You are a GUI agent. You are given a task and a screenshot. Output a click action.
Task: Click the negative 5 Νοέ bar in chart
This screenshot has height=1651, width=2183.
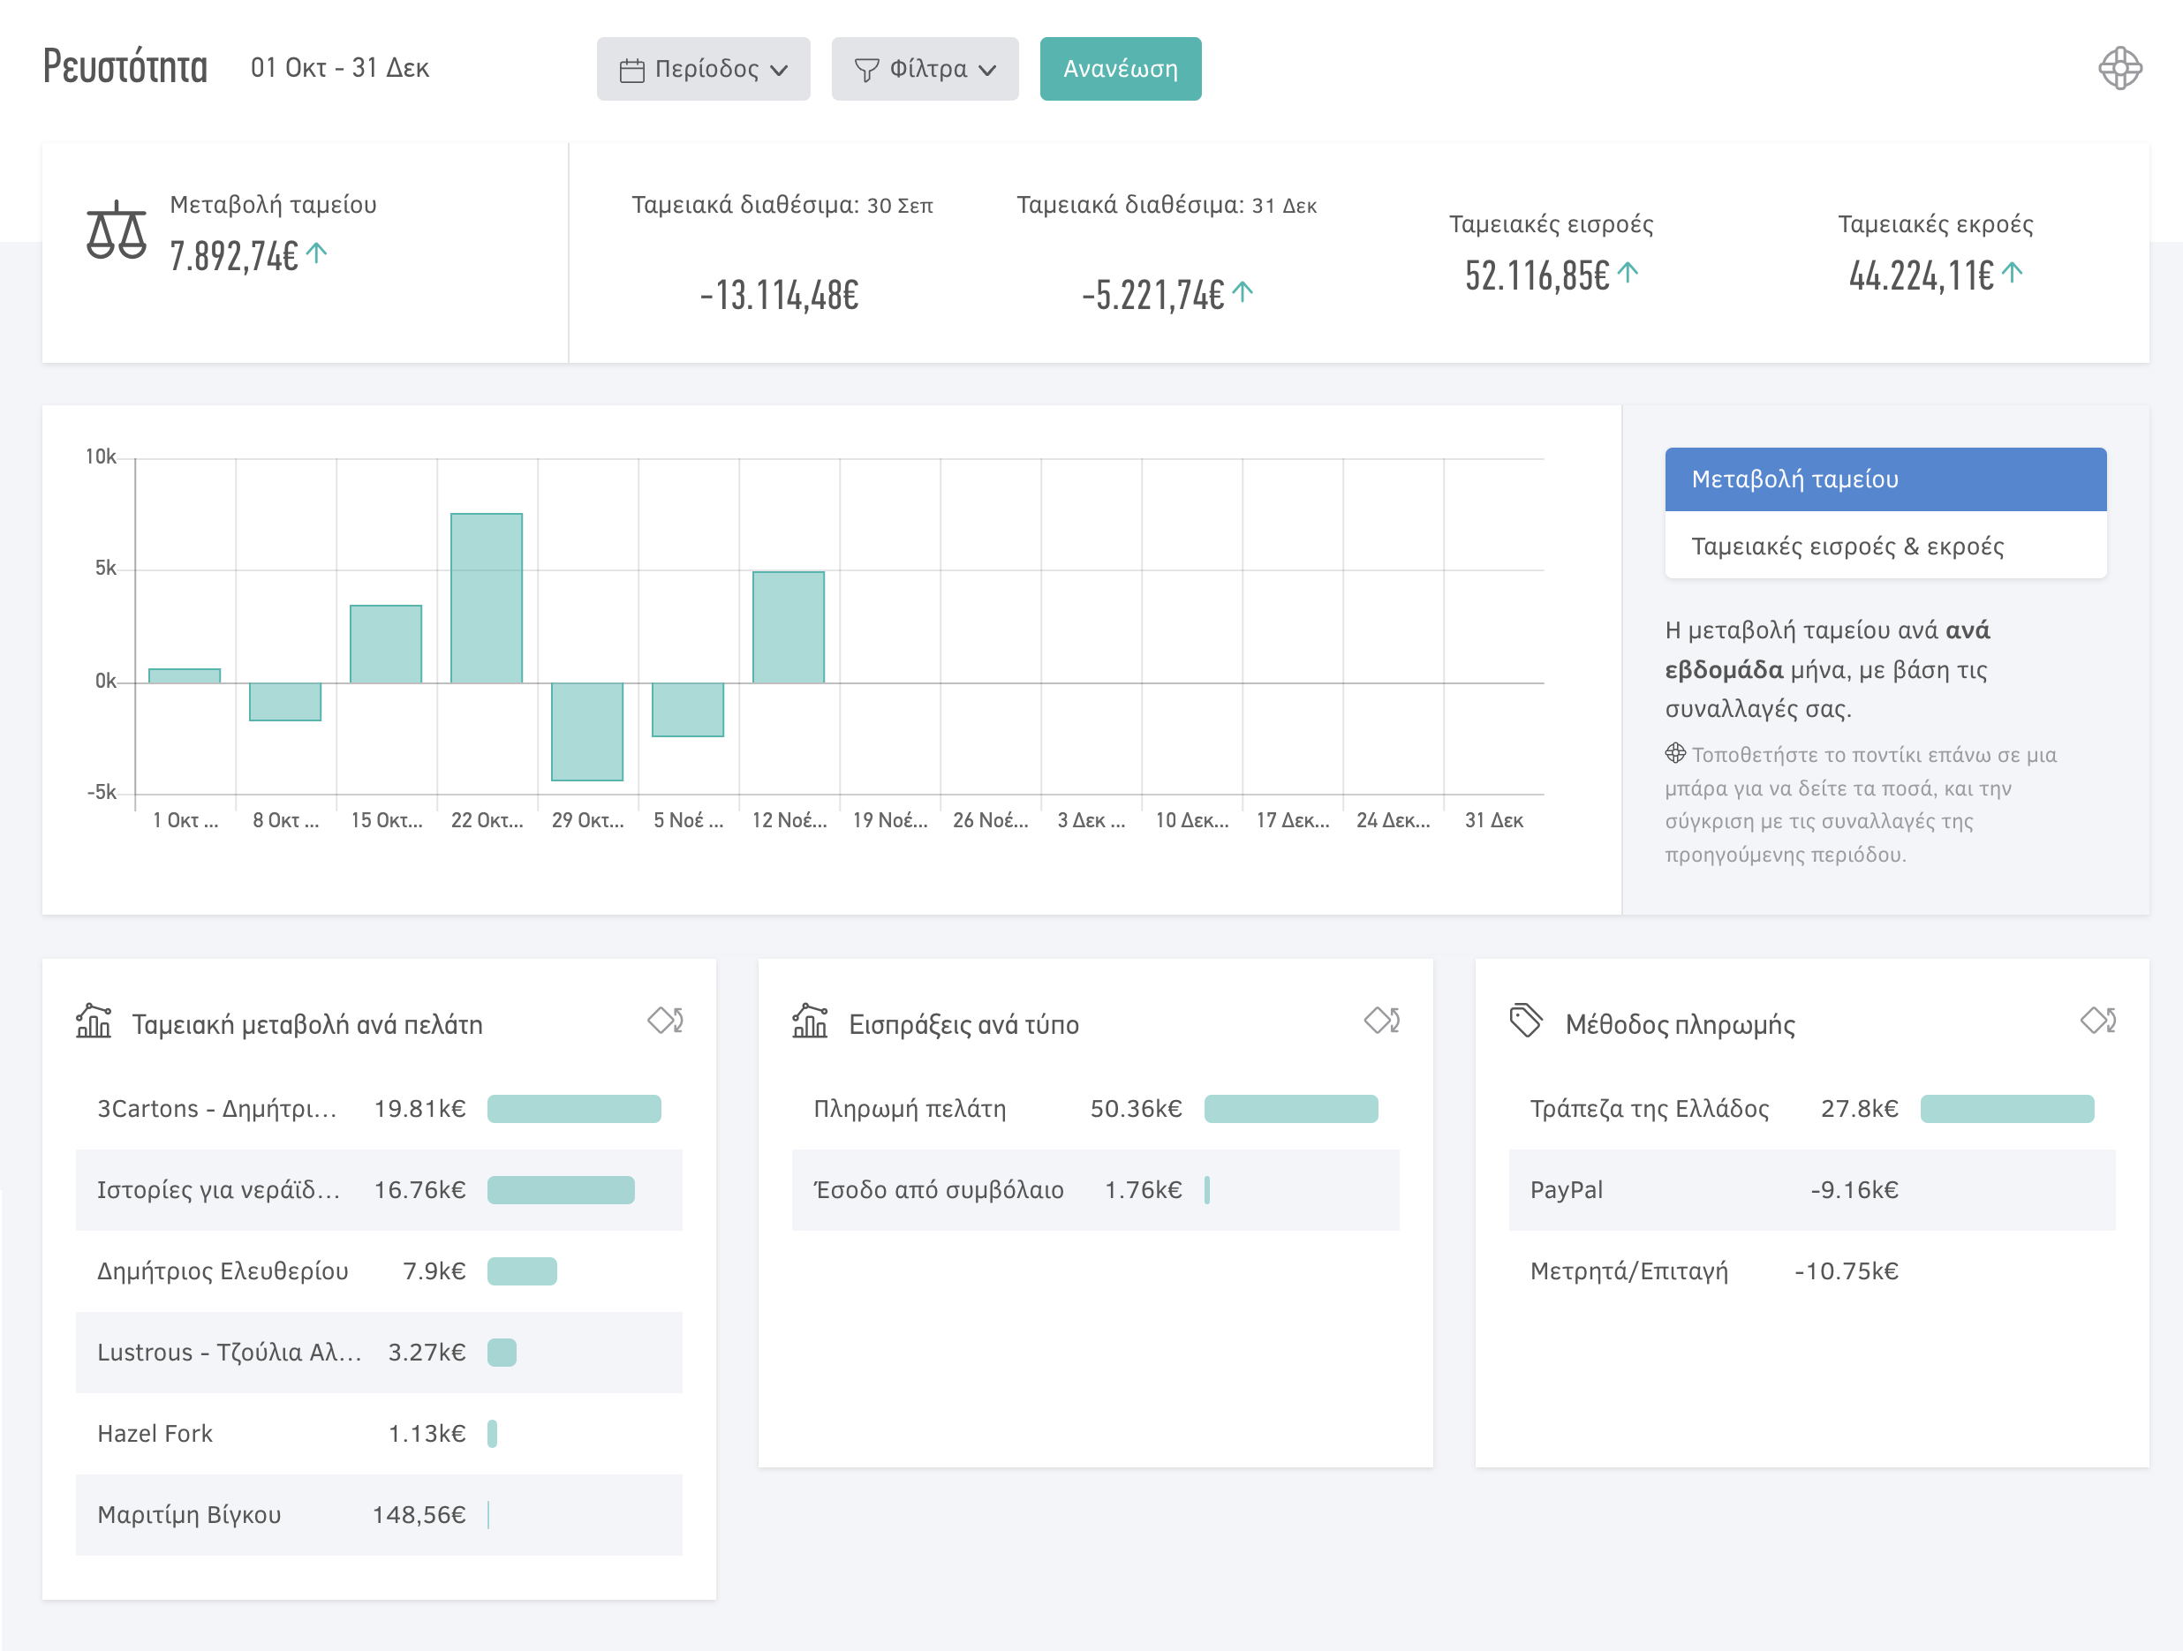click(688, 710)
